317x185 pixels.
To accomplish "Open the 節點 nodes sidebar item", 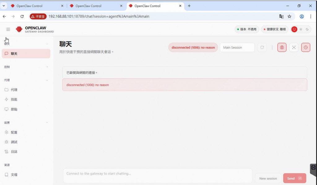I will tap(26, 109).
